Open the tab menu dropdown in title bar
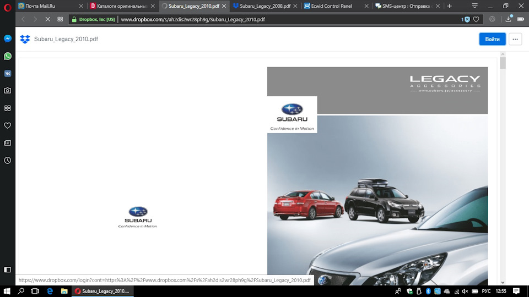Screen dimensions: 529x297 pos(474,6)
